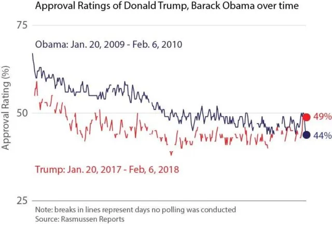Image resolution: width=332 pixels, height=233 pixels.
Task: Click the red 49% endpoint dot
Action: [307, 117]
